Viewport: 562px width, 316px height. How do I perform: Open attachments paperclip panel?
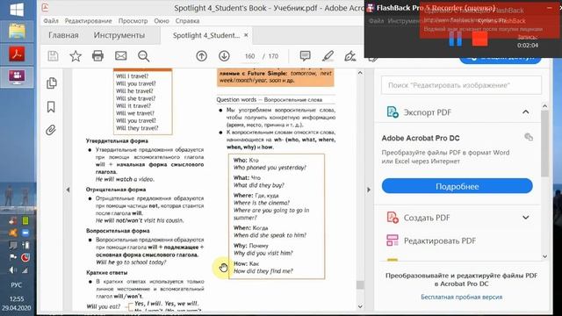click(x=51, y=130)
